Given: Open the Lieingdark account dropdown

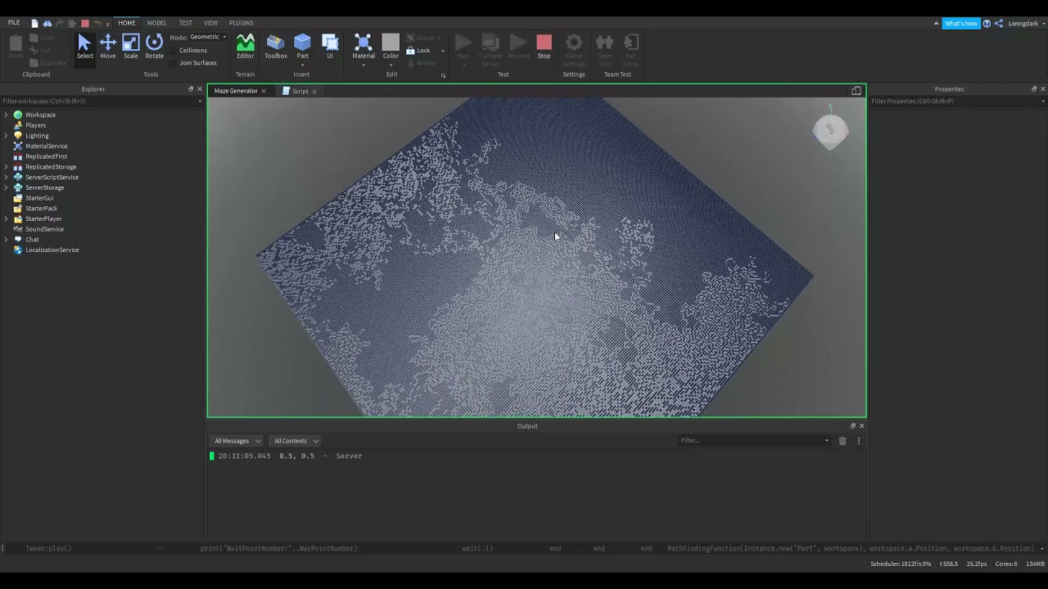Looking at the screenshot, I should tap(1027, 23).
